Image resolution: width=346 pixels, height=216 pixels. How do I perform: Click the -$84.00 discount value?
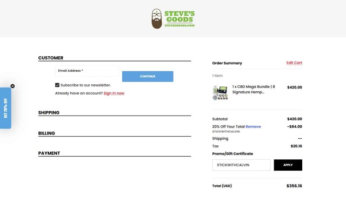pyautogui.click(x=295, y=127)
